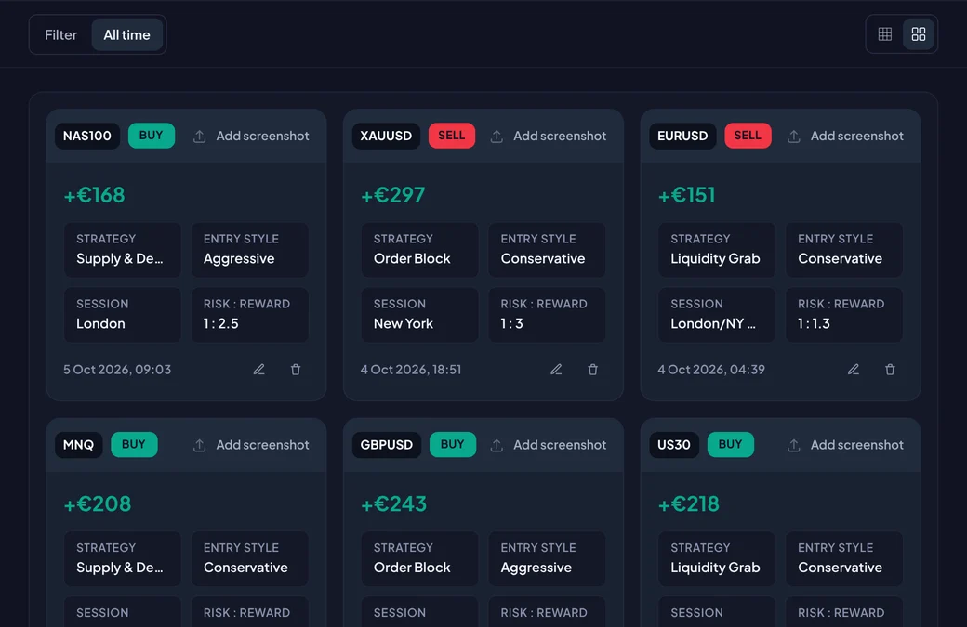
Task: Edit the NAS100 trade with pencil icon
Action: (259, 370)
